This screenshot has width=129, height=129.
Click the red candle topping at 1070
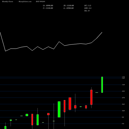(x=70, y=103)
